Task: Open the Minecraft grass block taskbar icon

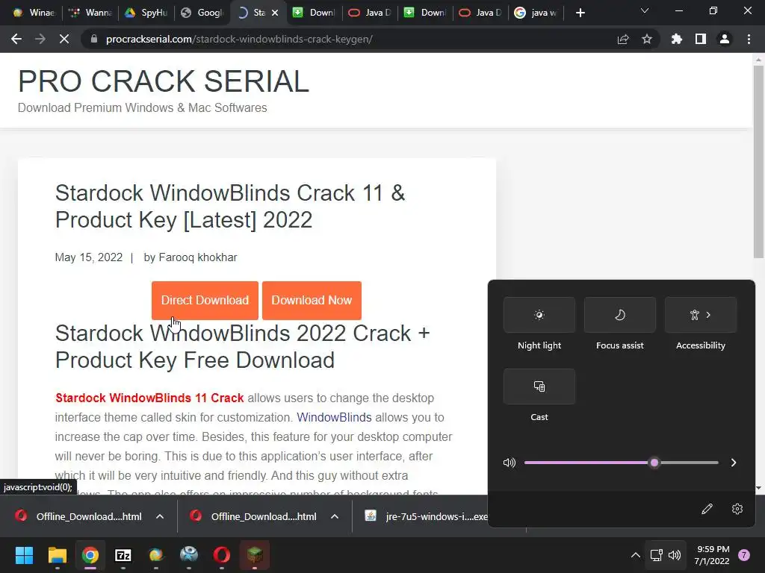Action: click(255, 555)
